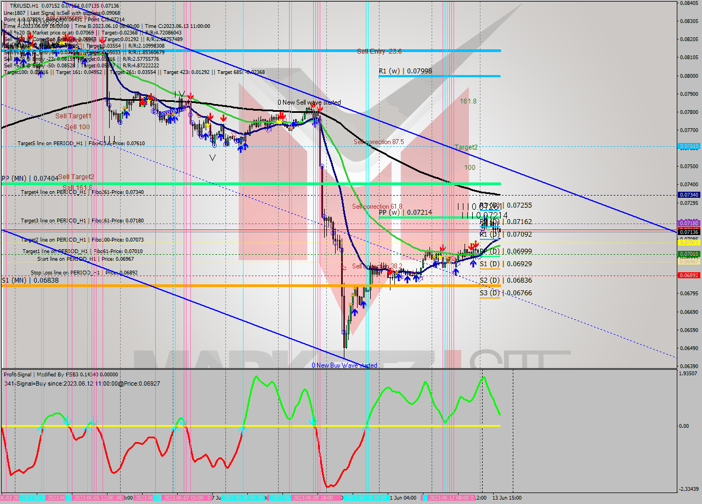Screen dimensions: 702x504
Task: Select '0 New Sell wave started' annotation
Action: pos(309,102)
